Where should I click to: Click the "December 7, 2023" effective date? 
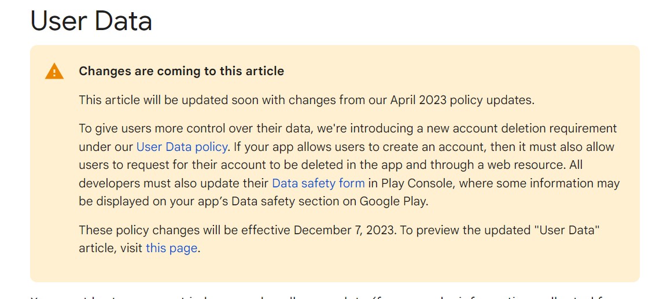coord(344,230)
